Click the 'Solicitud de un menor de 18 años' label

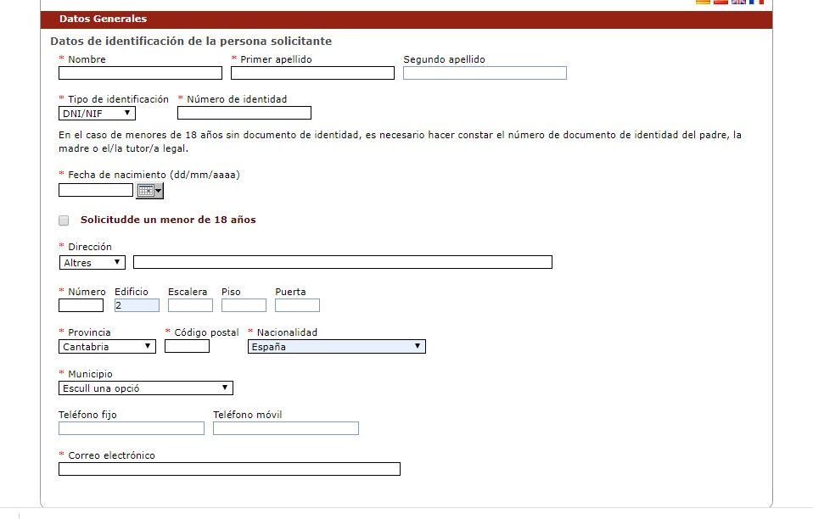[x=168, y=220]
